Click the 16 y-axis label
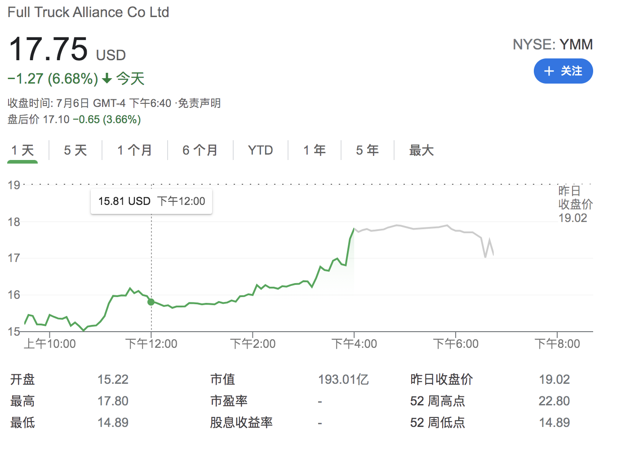621x453 pixels. pos(14,295)
